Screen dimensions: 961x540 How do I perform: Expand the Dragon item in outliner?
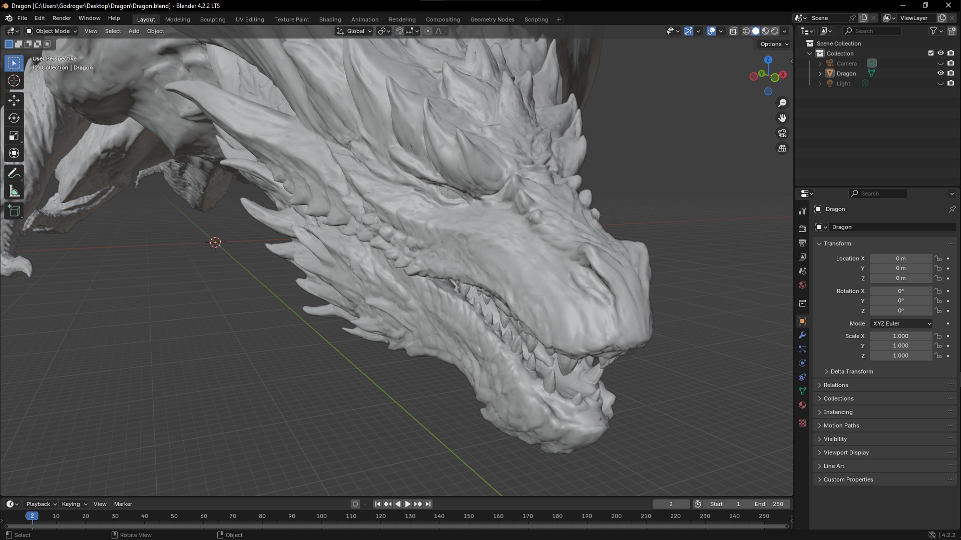[820, 73]
